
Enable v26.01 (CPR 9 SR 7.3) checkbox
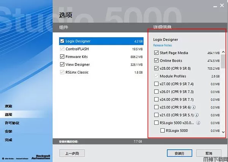(x=156, y=91)
